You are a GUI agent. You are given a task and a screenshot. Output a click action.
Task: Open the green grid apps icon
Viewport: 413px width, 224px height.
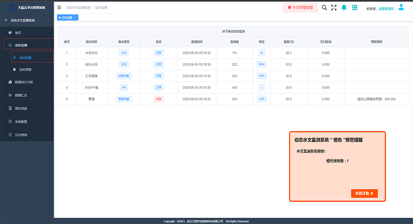(355, 8)
